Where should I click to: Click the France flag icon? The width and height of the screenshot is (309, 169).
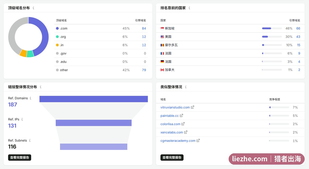[x=162, y=53]
